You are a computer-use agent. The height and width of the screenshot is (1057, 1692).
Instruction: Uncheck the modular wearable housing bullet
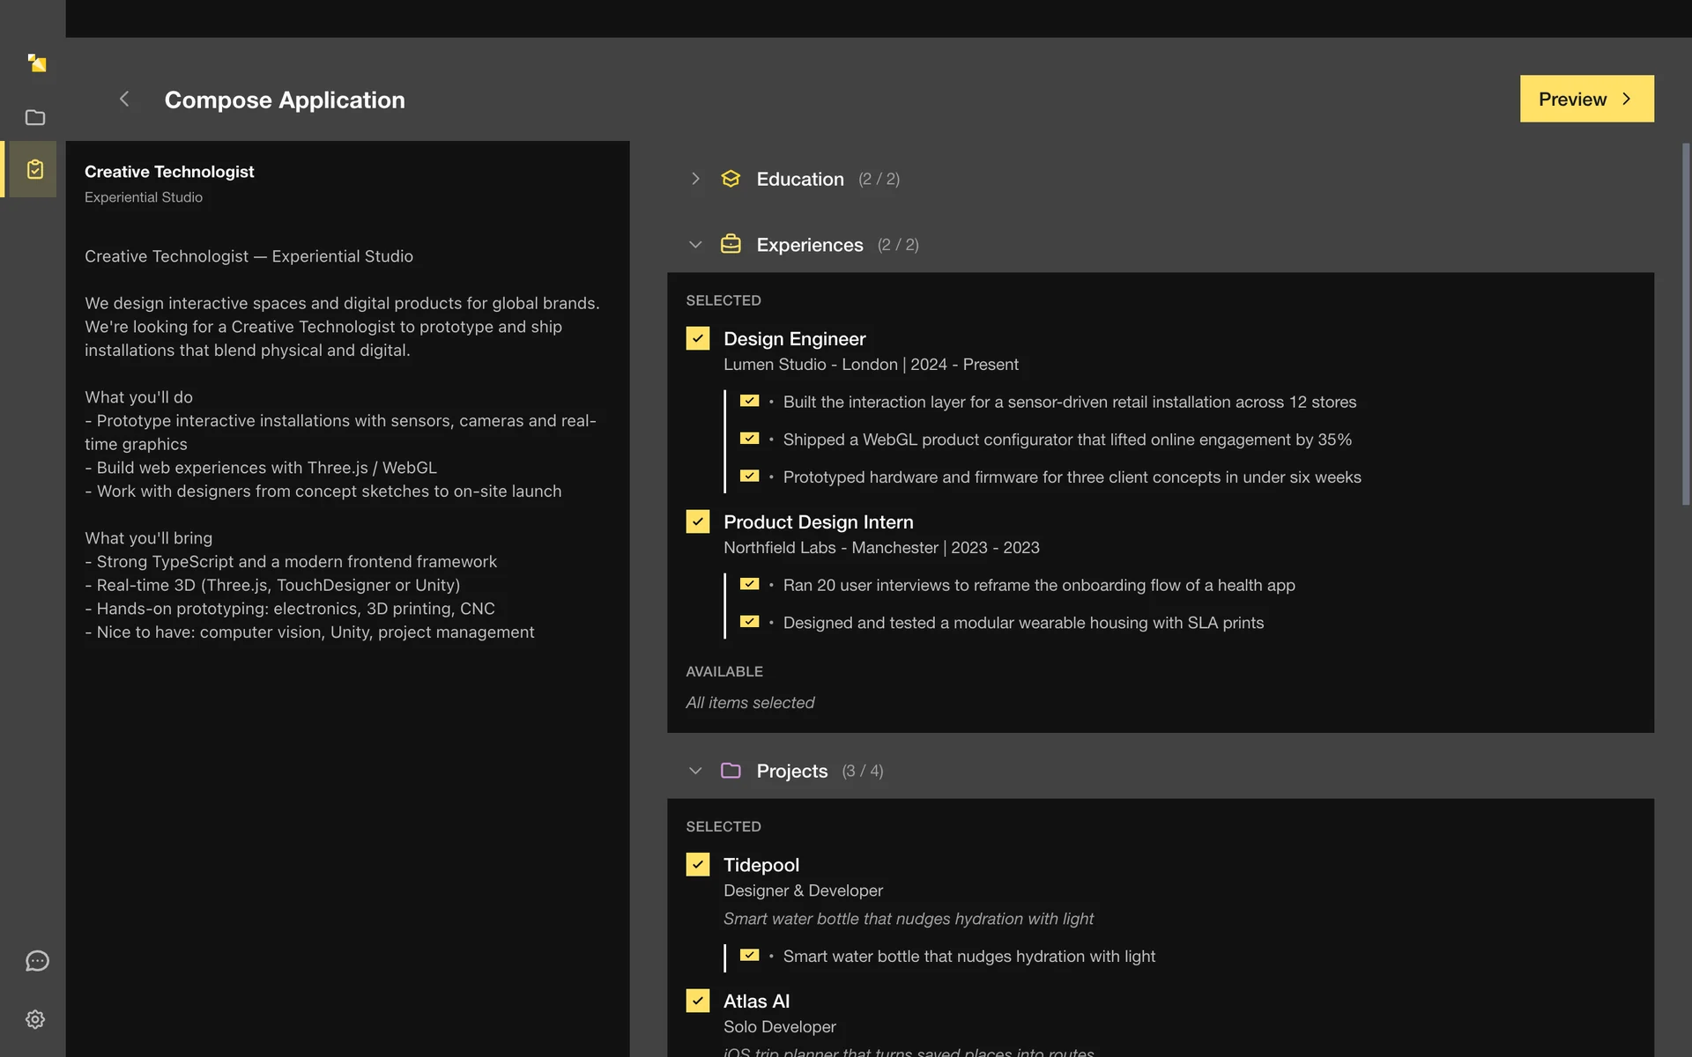[749, 622]
